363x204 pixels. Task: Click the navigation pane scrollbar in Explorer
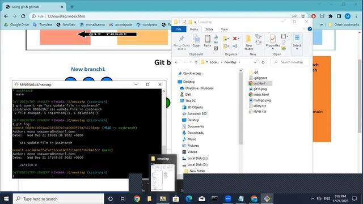(x=240, y=108)
